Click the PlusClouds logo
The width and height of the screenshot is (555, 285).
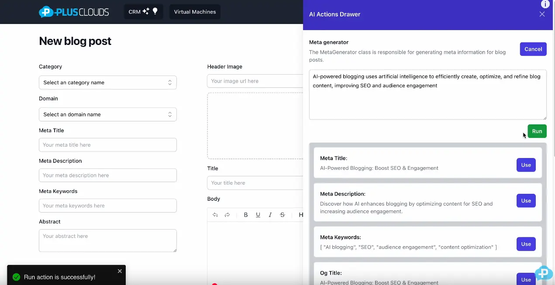click(x=74, y=12)
